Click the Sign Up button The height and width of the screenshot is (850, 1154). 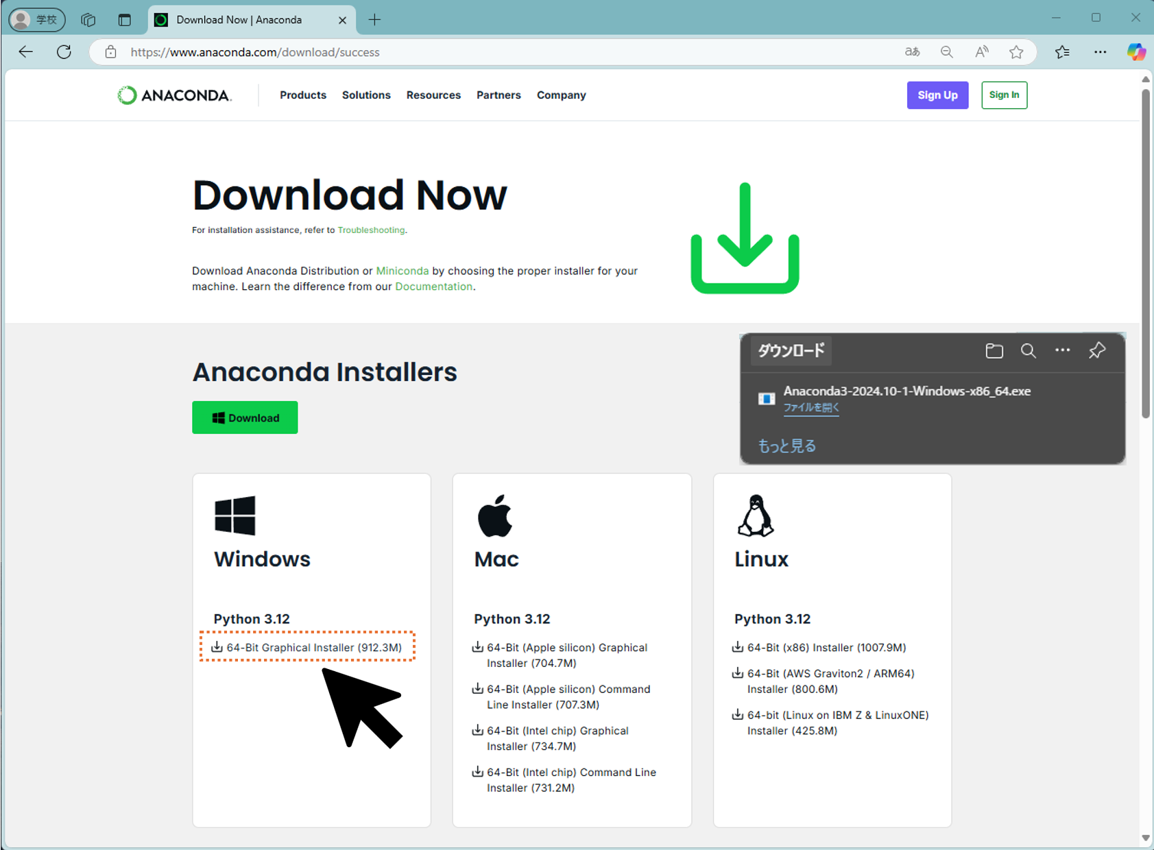point(937,95)
